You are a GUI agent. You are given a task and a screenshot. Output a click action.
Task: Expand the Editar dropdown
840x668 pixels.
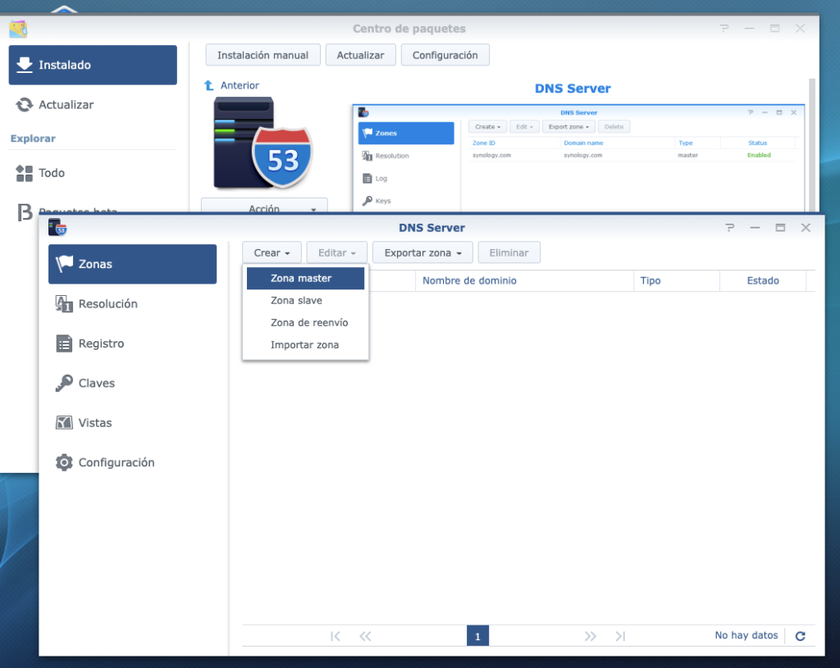(336, 252)
